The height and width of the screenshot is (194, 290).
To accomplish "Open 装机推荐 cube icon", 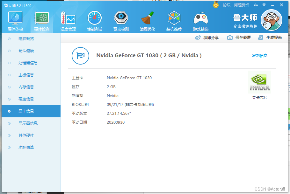I will [x=174, y=18].
